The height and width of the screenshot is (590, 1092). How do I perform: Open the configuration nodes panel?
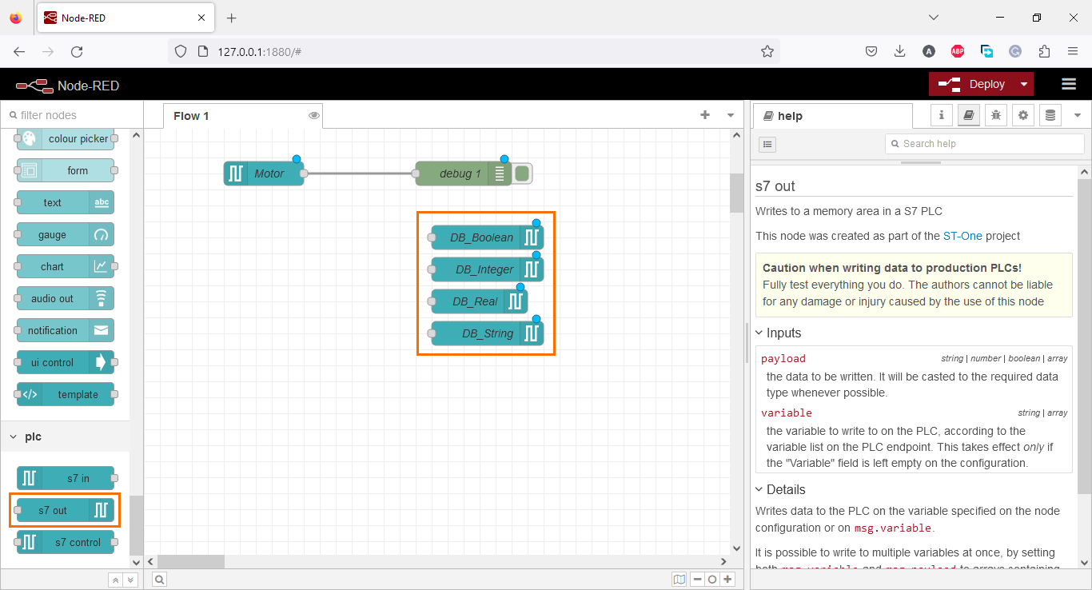coord(1023,115)
